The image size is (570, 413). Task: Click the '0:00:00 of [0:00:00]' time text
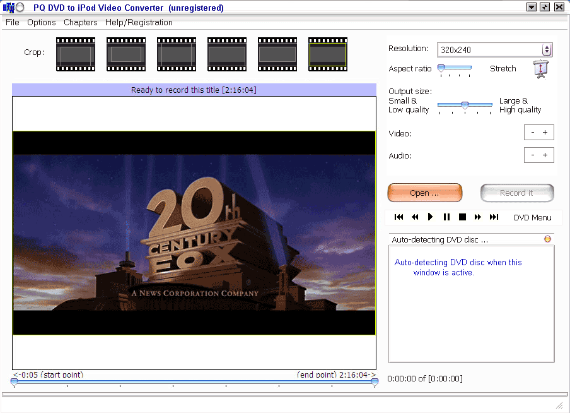click(x=425, y=379)
